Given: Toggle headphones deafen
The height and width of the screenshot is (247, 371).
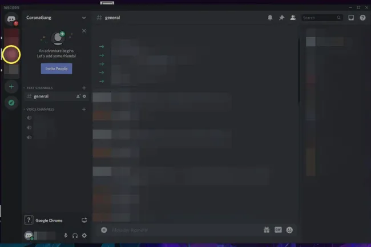Looking at the screenshot, I should (75, 236).
